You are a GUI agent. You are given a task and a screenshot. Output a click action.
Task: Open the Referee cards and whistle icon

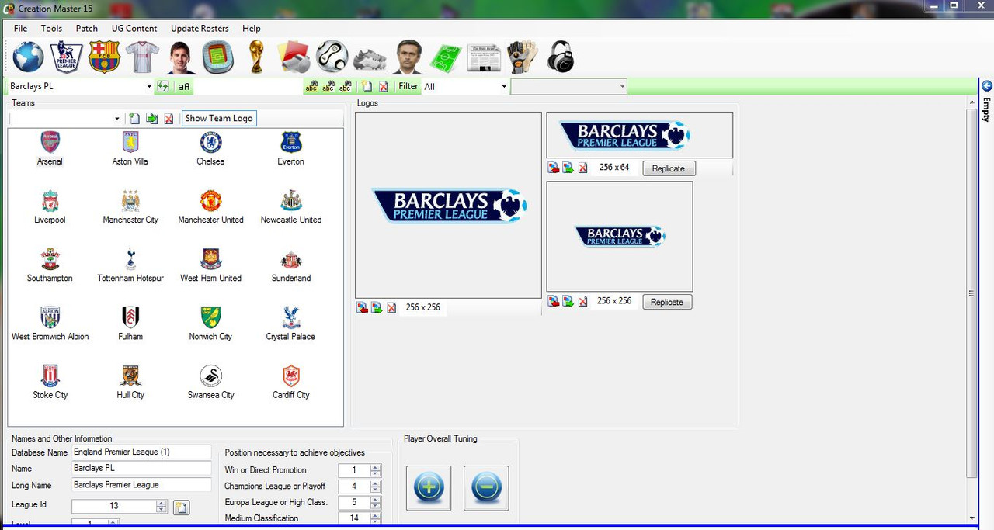tap(294, 57)
